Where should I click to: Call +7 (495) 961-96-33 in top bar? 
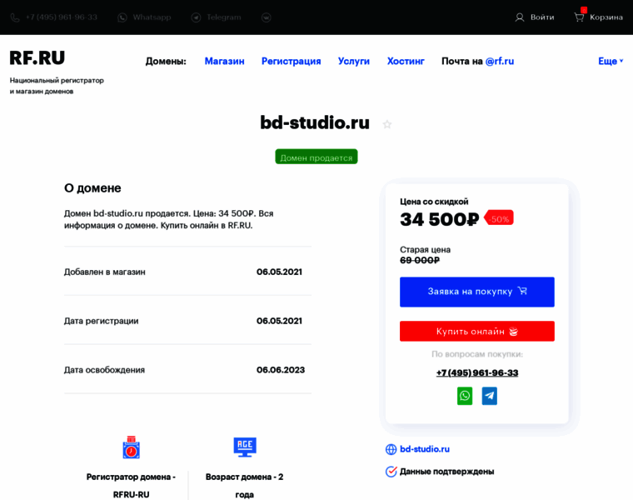(x=62, y=17)
